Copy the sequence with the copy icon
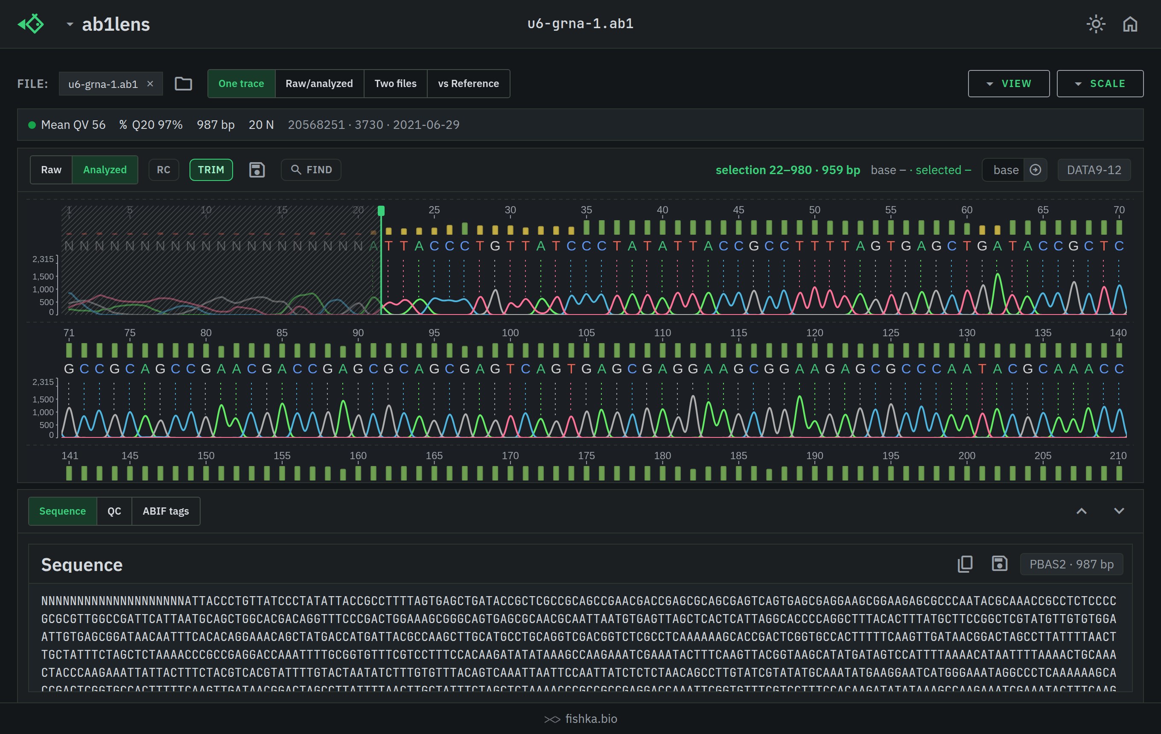 [x=965, y=564]
